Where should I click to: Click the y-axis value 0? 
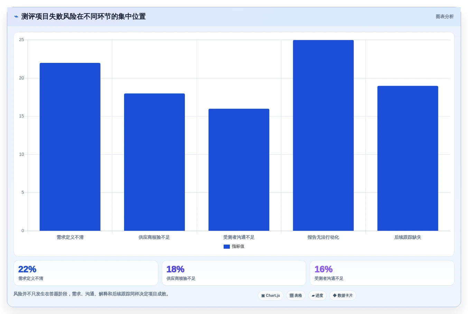23,231
